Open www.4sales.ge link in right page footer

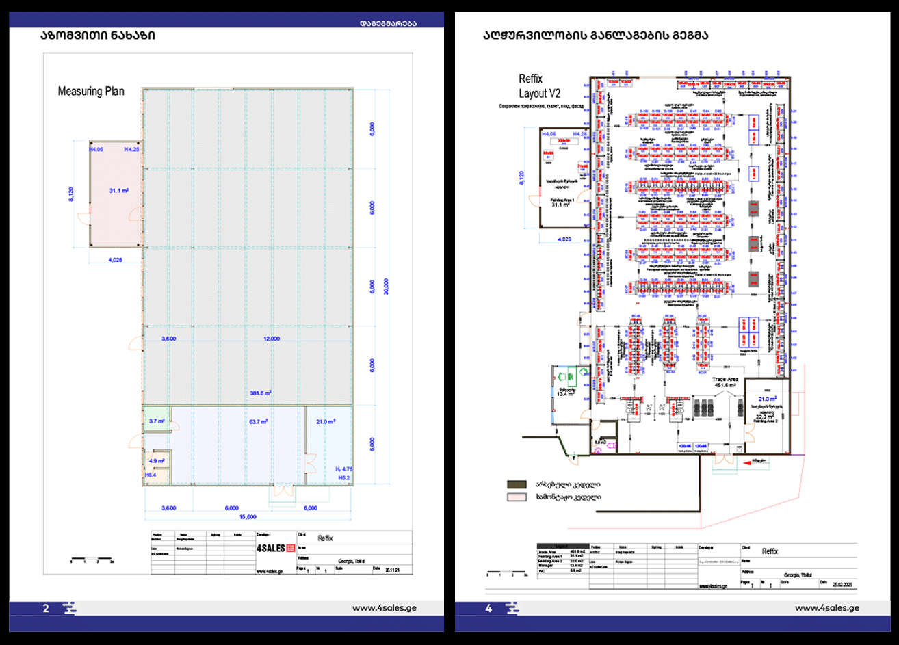coord(827,608)
